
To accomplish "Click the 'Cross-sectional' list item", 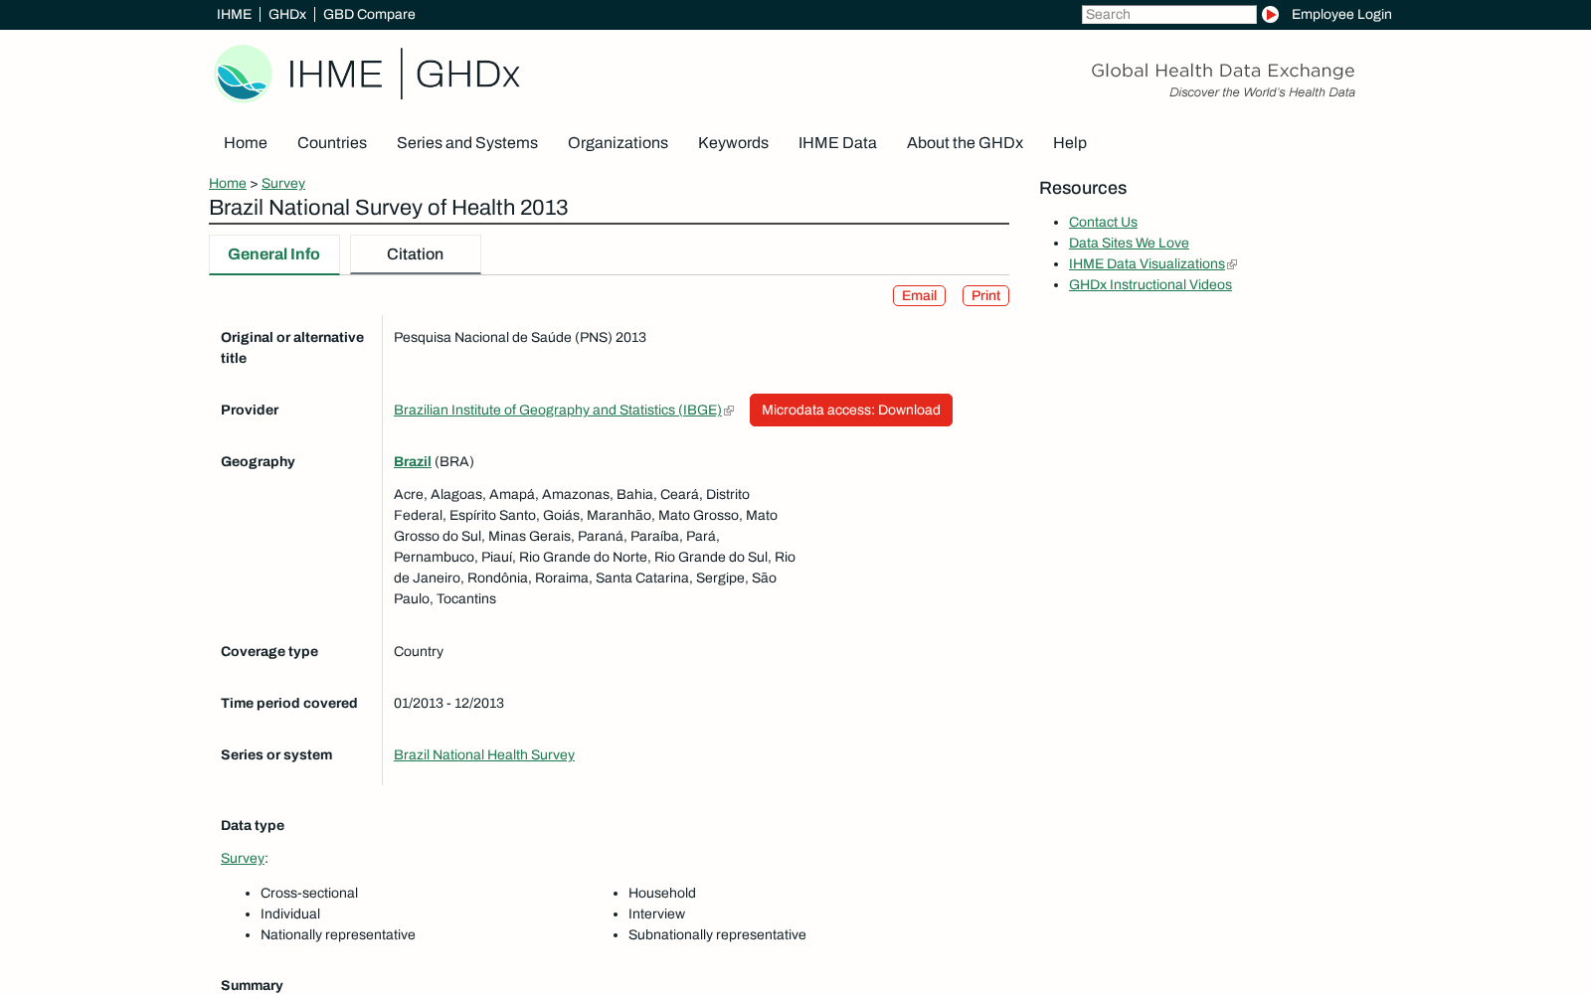I will (x=309, y=893).
